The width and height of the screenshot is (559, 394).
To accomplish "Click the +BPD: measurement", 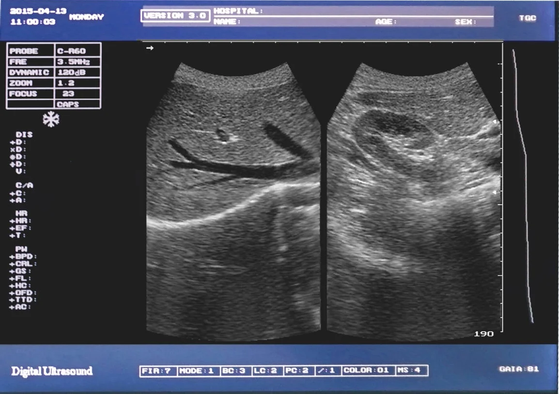I will tap(23, 257).
